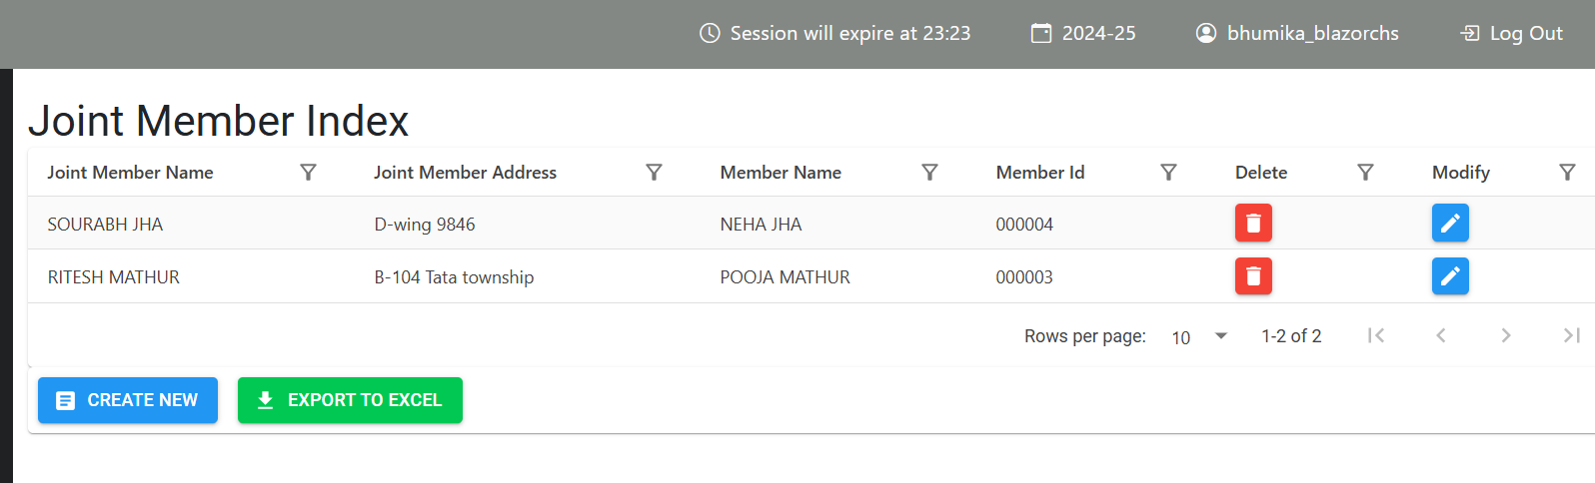Click the Modify column filter icon
This screenshot has width=1595, height=483.
pyautogui.click(x=1567, y=173)
